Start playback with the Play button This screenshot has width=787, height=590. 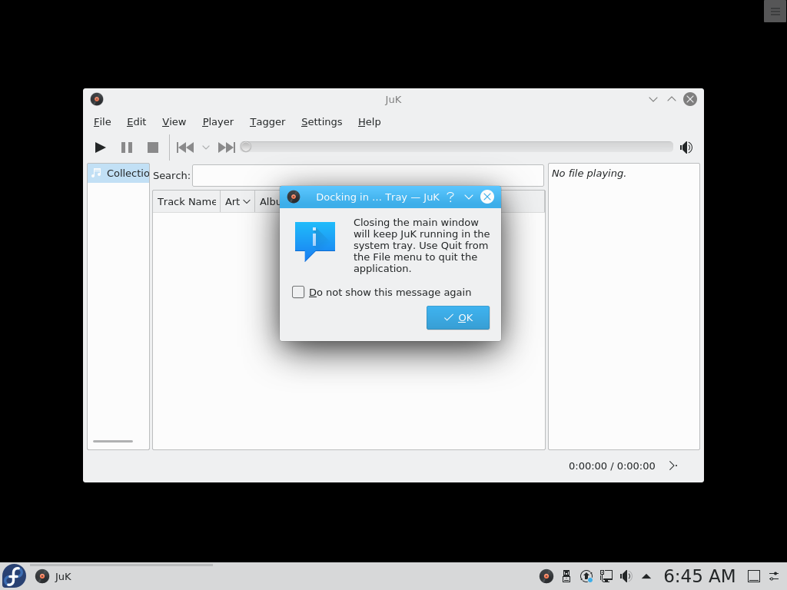click(x=101, y=147)
